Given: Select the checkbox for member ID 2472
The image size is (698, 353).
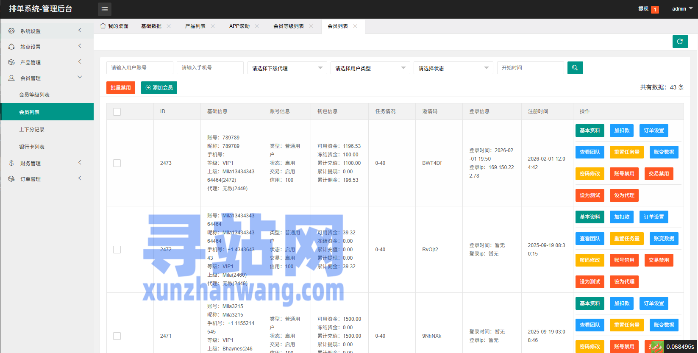Looking at the screenshot, I should click(117, 250).
